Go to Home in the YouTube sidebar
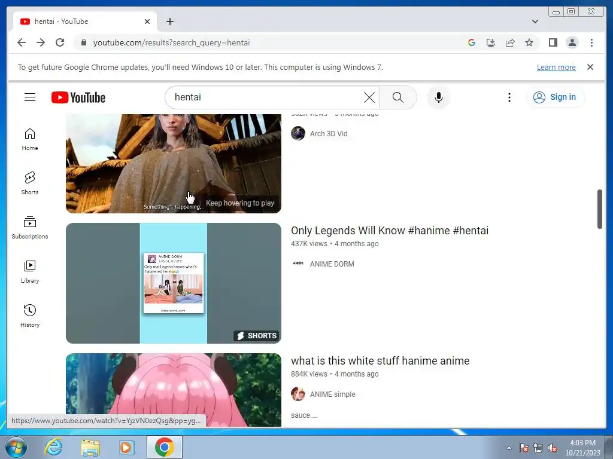613x459 pixels. [30, 139]
